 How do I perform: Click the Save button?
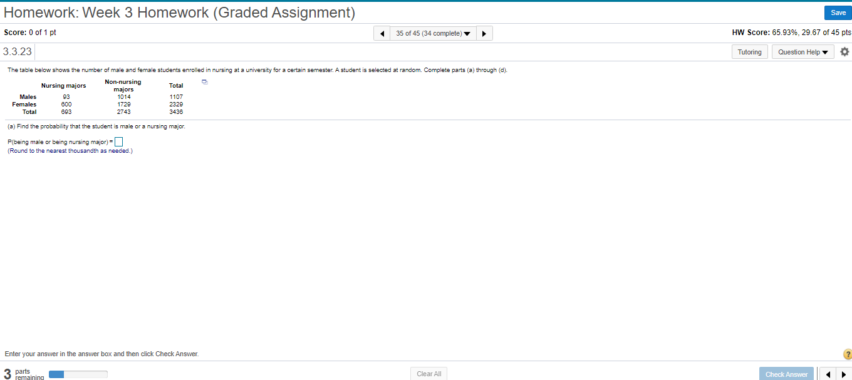pos(838,12)
